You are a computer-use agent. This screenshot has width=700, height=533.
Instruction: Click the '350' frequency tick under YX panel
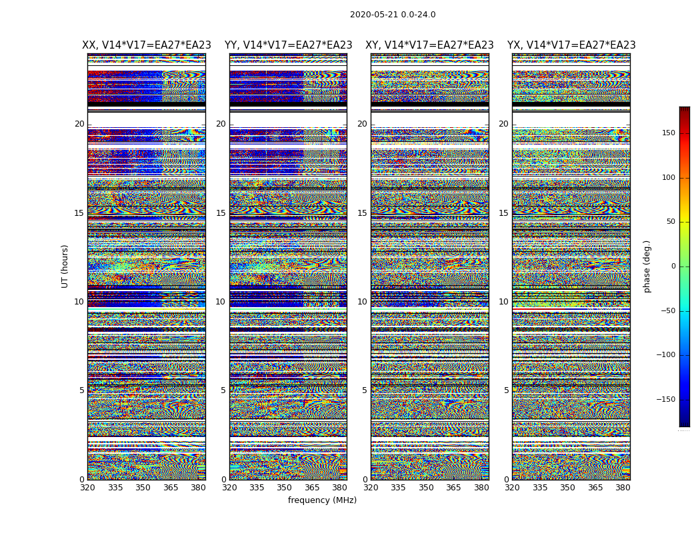[567, 488]
